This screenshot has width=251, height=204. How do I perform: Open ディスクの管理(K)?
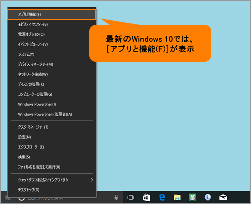coord(52,84)
